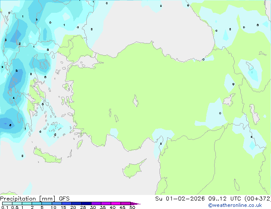Click the "25" legend scale label
The height and width of the screenshot is (209, 271).
pyautogui.click(x=83, y=207)
